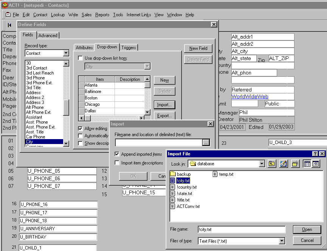The width and height of the screenshot is (327, 251).
Task: Open the Internet Links menu
Action: click(x=139, y=15)
